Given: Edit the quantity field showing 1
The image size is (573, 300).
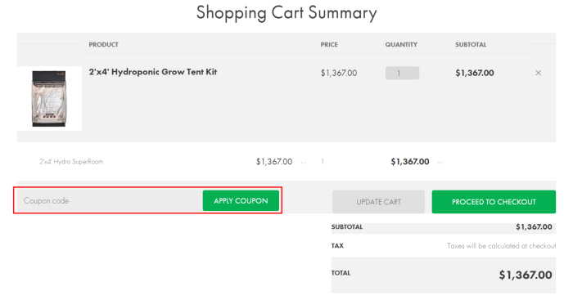Looking at the screenshot, I should 402,73.
